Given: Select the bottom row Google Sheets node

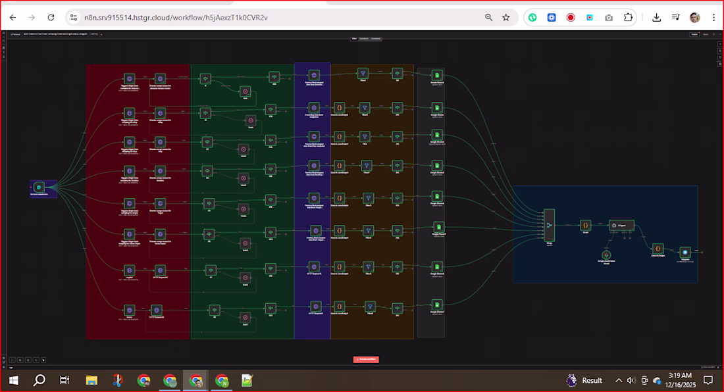Looking at the screenshot, I should pyautogui.click(x=437, y=305).
